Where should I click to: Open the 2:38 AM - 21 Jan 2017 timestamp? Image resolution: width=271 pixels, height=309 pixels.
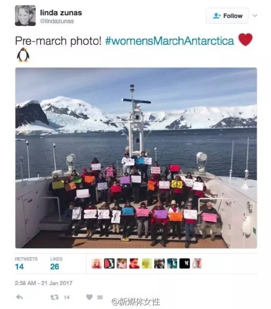[44, 283]
